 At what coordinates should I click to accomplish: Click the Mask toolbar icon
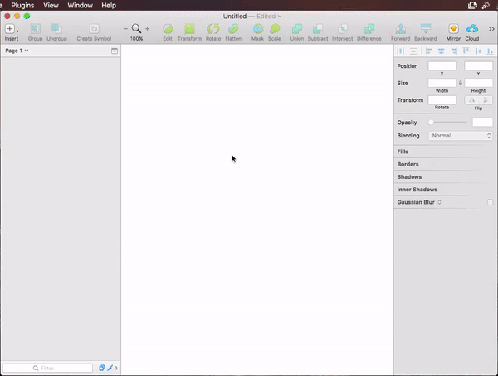258,29
